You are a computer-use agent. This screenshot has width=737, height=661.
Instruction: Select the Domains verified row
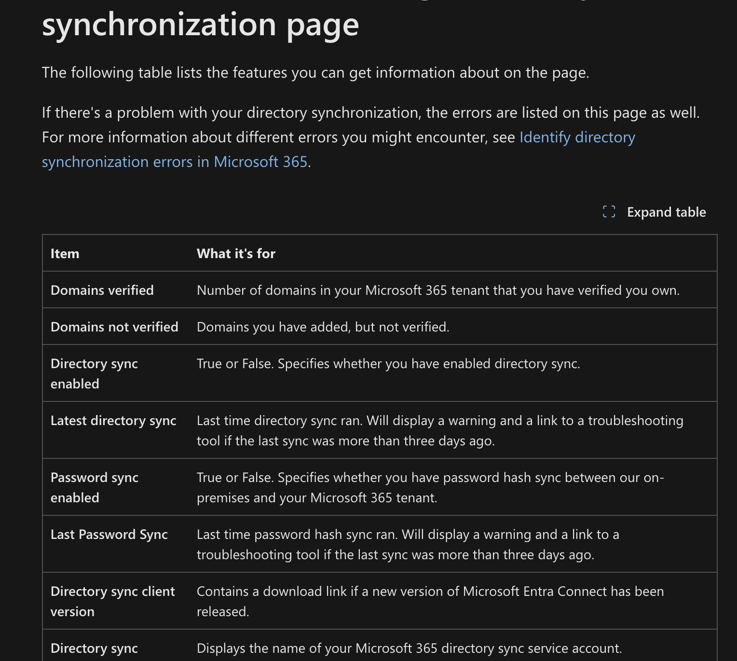102,290
